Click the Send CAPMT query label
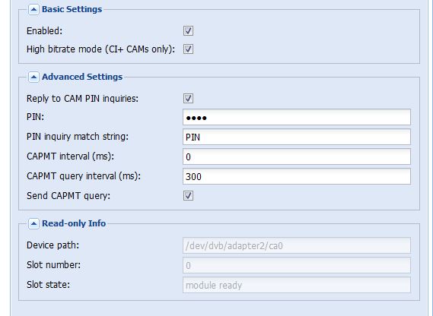 click(x=68, y=196)
